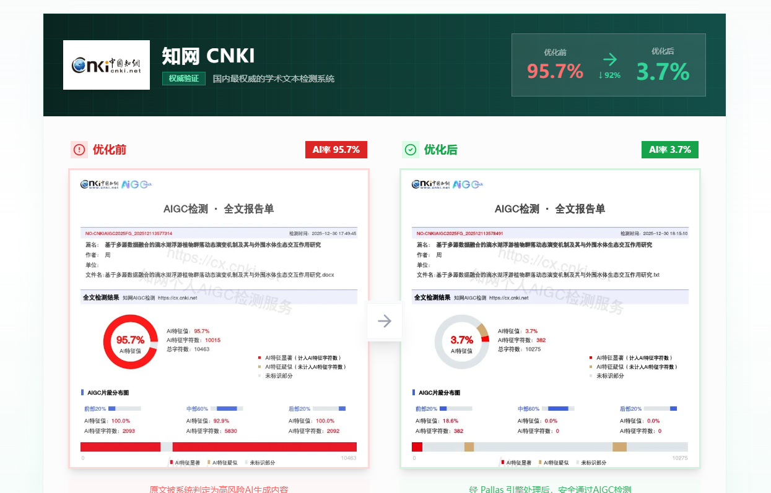Click the AIGC check logo in 优化后 report
Screen dimensions: 771x493
coord(468,184)
